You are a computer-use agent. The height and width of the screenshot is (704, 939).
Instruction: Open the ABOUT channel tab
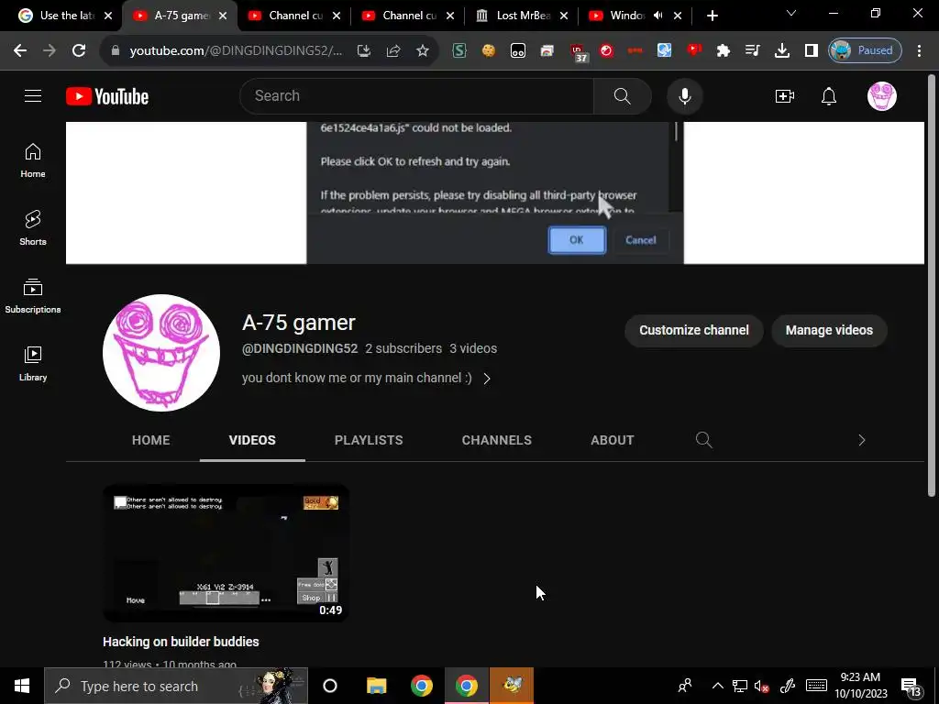point(612,440)
